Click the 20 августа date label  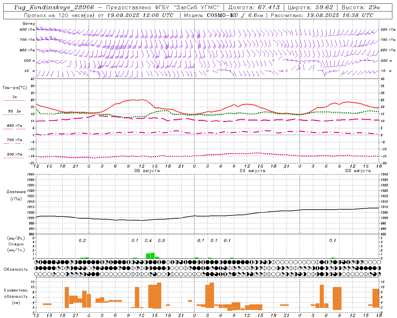coord(147,171)
